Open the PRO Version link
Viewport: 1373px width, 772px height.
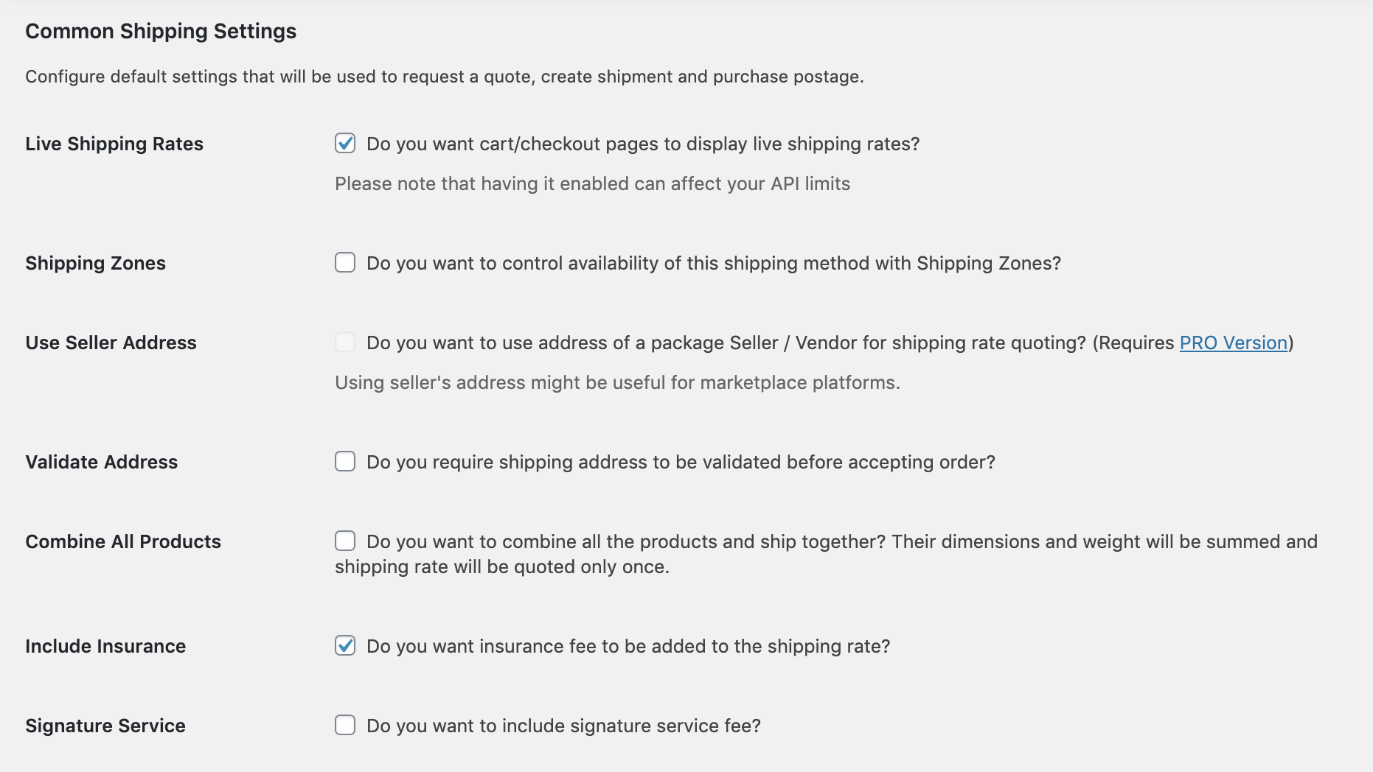(1233, 343)
